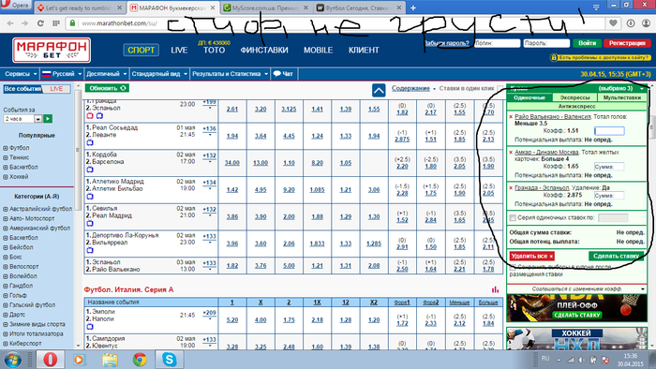This screenshot has height=369, width=656.
Task: Select the 'Все события' filter
Action: (x=22, y=89)
